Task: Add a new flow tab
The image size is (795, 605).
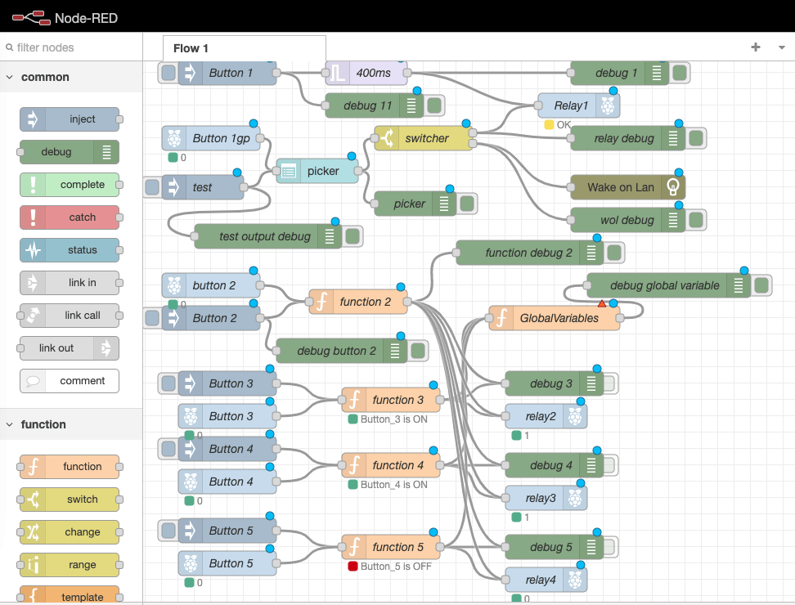Action: point(756,47)
